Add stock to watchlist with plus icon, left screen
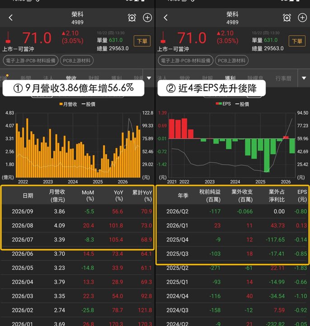Viewport: 310px width, 326px height. click(147, 18)
